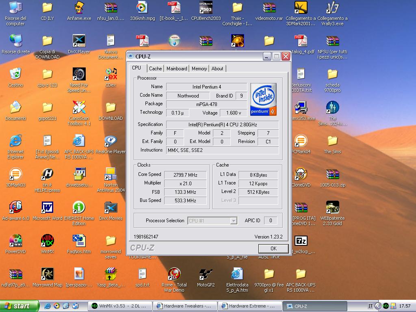Select the Memory tab in CPU-Z

[199, 68]
